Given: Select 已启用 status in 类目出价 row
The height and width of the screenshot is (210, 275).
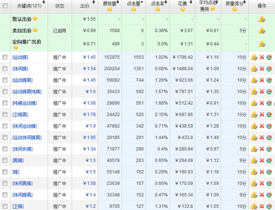Looking at the screenshot, I should point(60,31).
